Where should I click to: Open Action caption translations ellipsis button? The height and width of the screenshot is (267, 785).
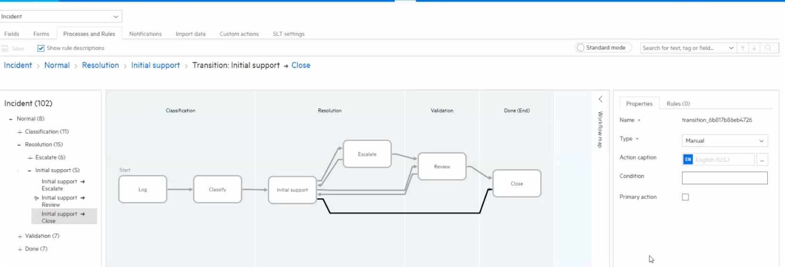coord(762,160)
